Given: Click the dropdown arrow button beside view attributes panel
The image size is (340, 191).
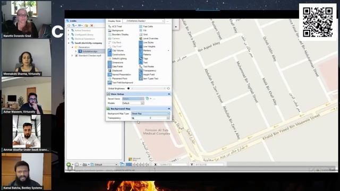Looking at the screenshot, I should click(176, 27).
